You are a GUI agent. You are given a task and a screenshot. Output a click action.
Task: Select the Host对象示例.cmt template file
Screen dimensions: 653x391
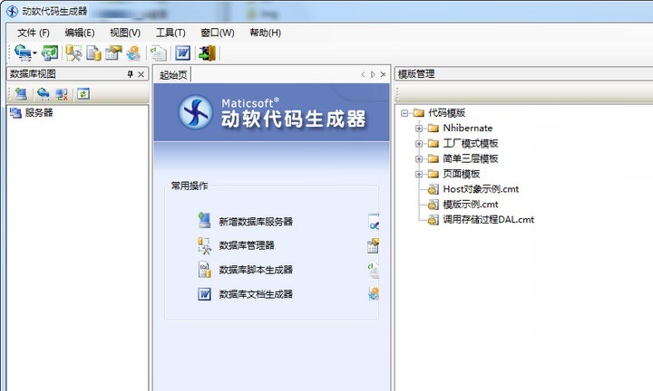(481, 189)
